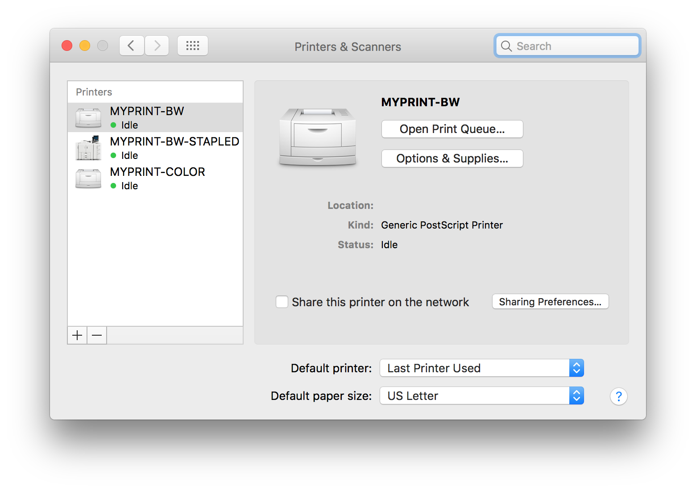Go forward with the right chevron

coord(157,46)
